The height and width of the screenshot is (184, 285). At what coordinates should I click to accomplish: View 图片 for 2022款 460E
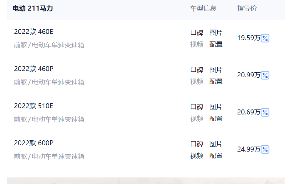(216, 33)
